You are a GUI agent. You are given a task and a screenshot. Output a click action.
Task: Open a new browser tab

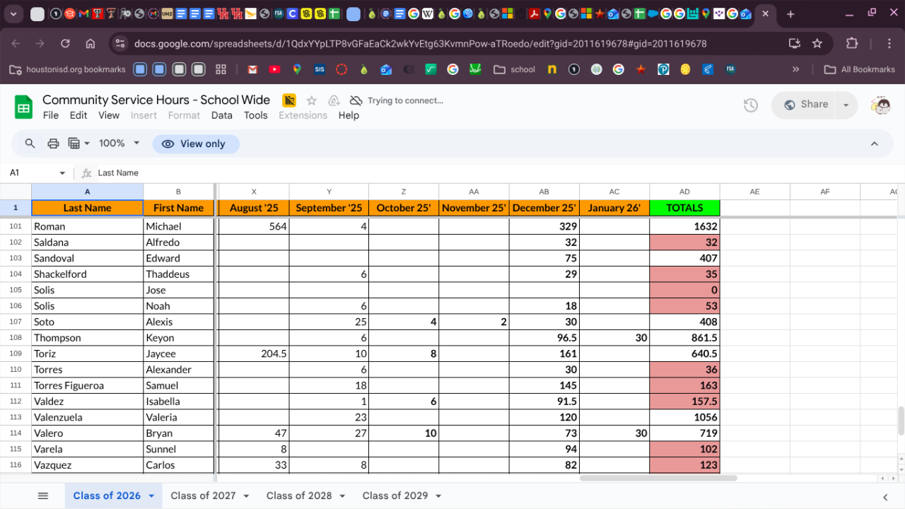[x=790, y=14]
